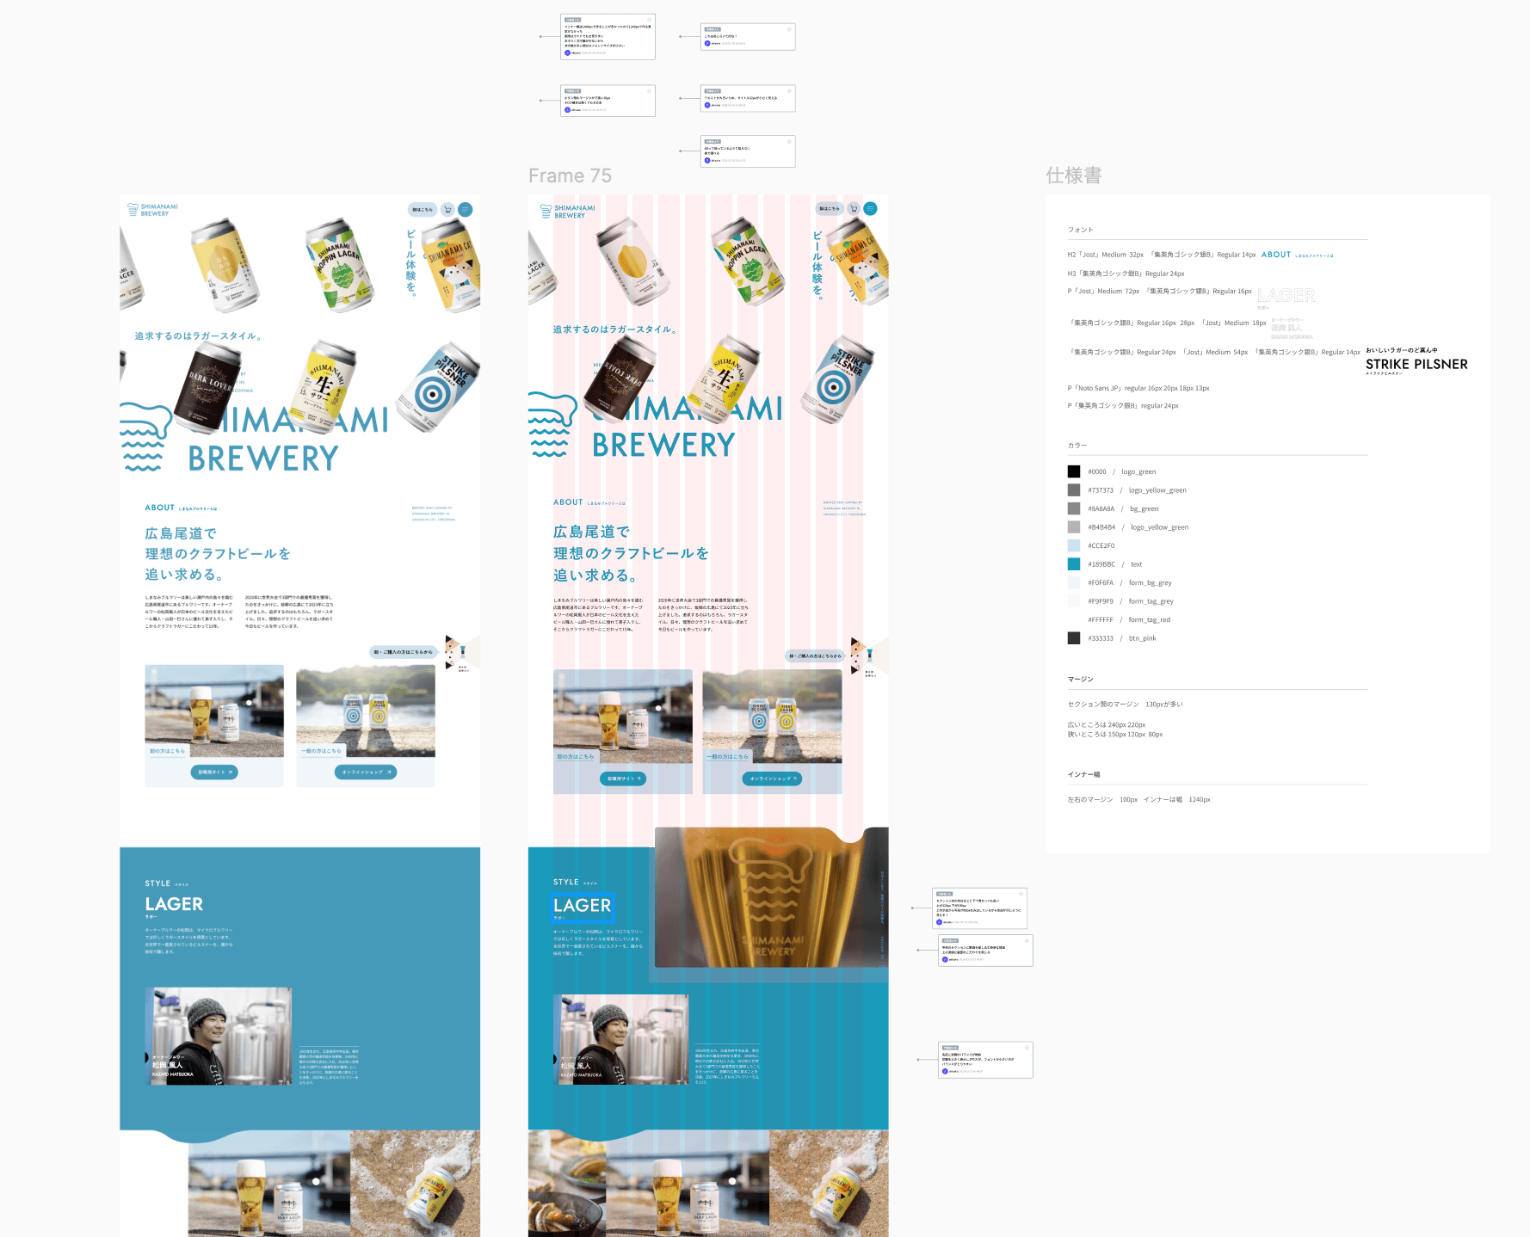Viewport: 1530px width, 1237px height.
Task: Click the highlighted LAGER heading in Frame 75
Action: pos(583,906)
